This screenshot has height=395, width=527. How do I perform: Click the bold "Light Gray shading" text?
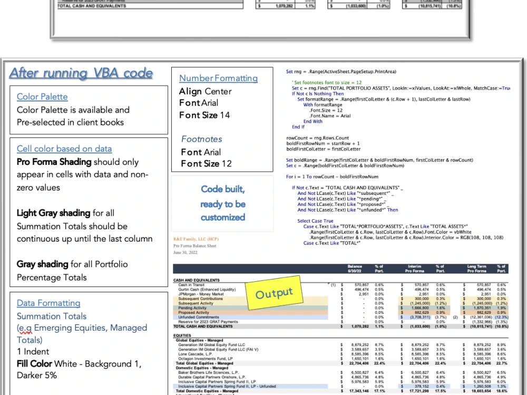(53, 213)
